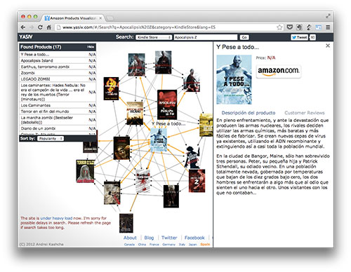Click the search box containing Apocalipsis Z
The width and height of the screenshot is (351, 272).
click(206, 37)
